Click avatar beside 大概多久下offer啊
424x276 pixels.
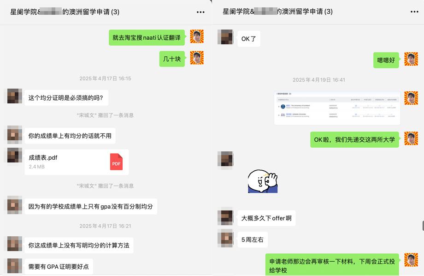coord(225,217)
